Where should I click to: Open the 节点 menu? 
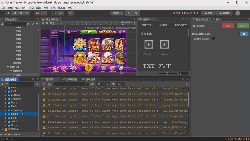pos(17,8)
